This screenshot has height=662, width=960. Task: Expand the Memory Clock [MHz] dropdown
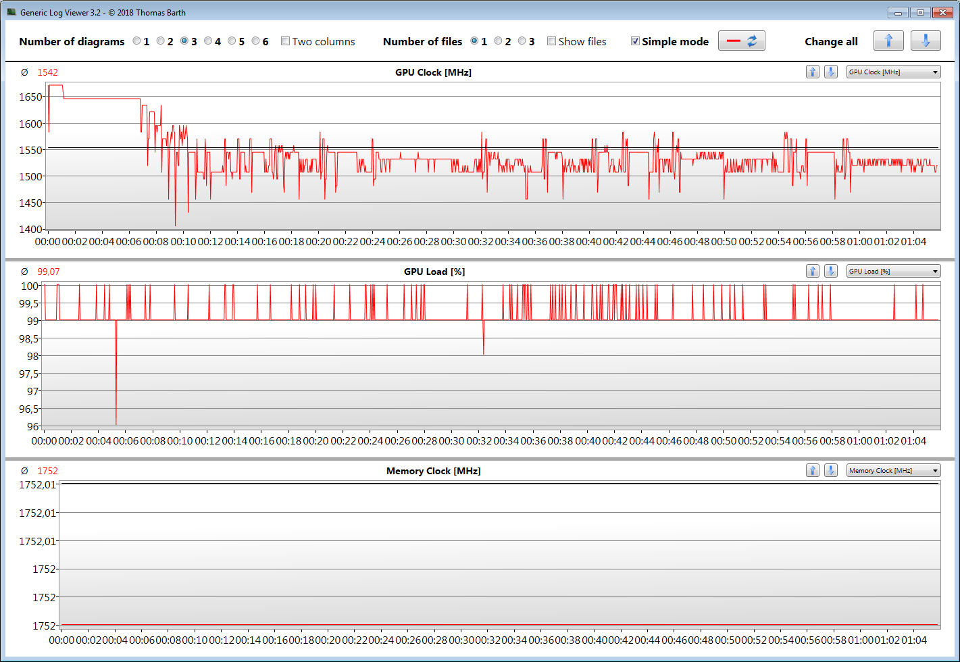pos(893,471)
